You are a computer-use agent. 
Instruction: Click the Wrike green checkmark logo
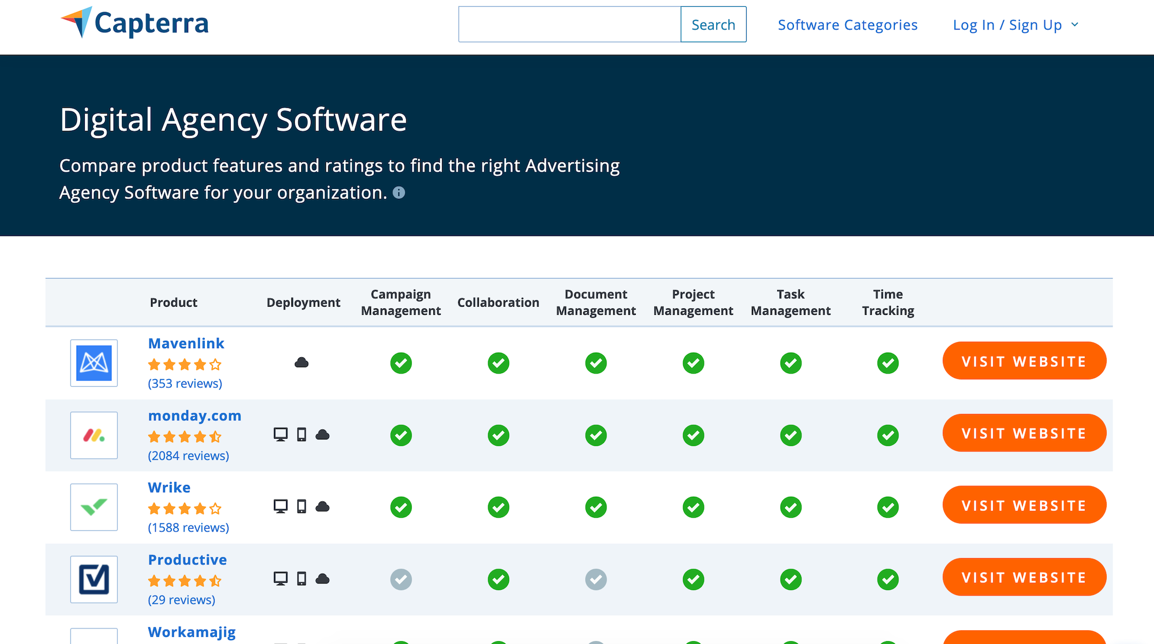94,507
